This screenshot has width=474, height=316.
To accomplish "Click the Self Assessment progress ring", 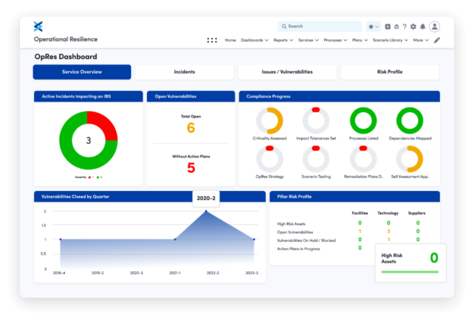I will 410,159.
